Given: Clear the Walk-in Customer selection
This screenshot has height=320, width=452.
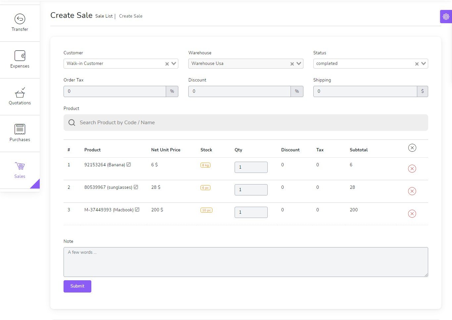Looking at the screenshot, I should coord(167,64).
